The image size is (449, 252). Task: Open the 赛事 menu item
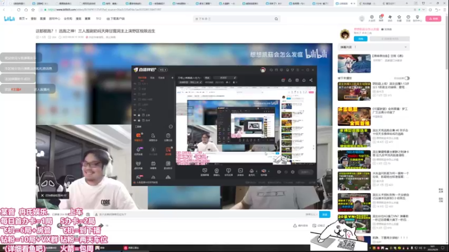point(88,19)
